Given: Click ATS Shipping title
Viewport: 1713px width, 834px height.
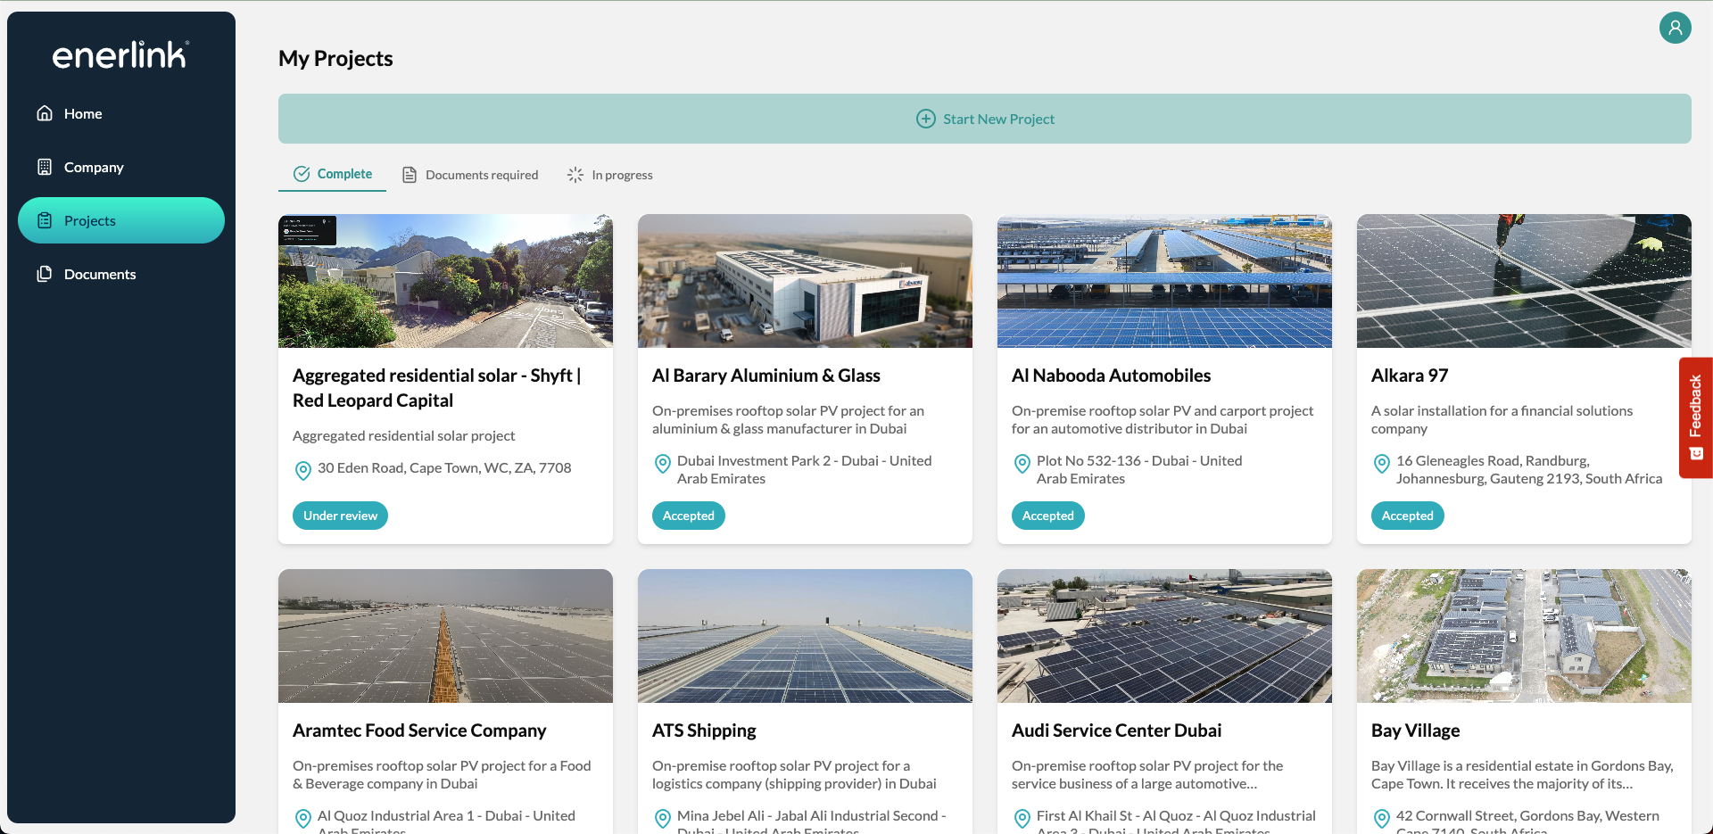Looking at the screenshot, I should 704,731.
